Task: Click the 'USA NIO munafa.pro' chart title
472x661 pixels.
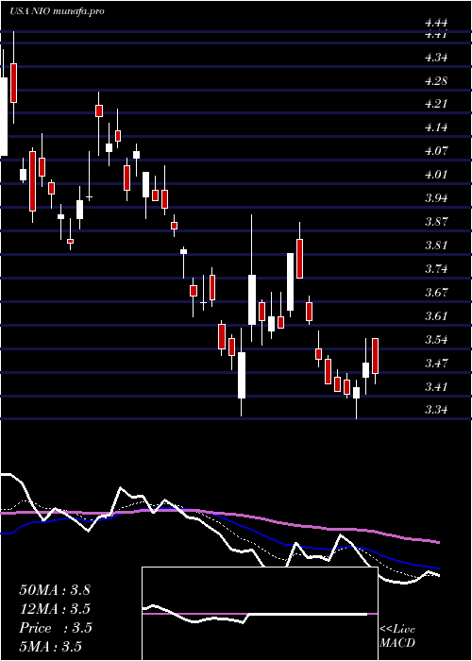Action: tap(57, 11)
